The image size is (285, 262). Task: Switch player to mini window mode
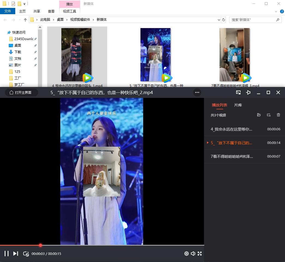238,92
